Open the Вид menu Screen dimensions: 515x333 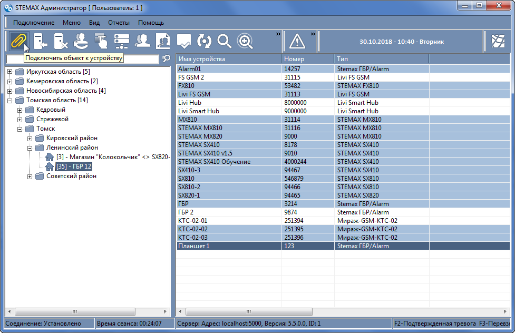pos(94,23)
